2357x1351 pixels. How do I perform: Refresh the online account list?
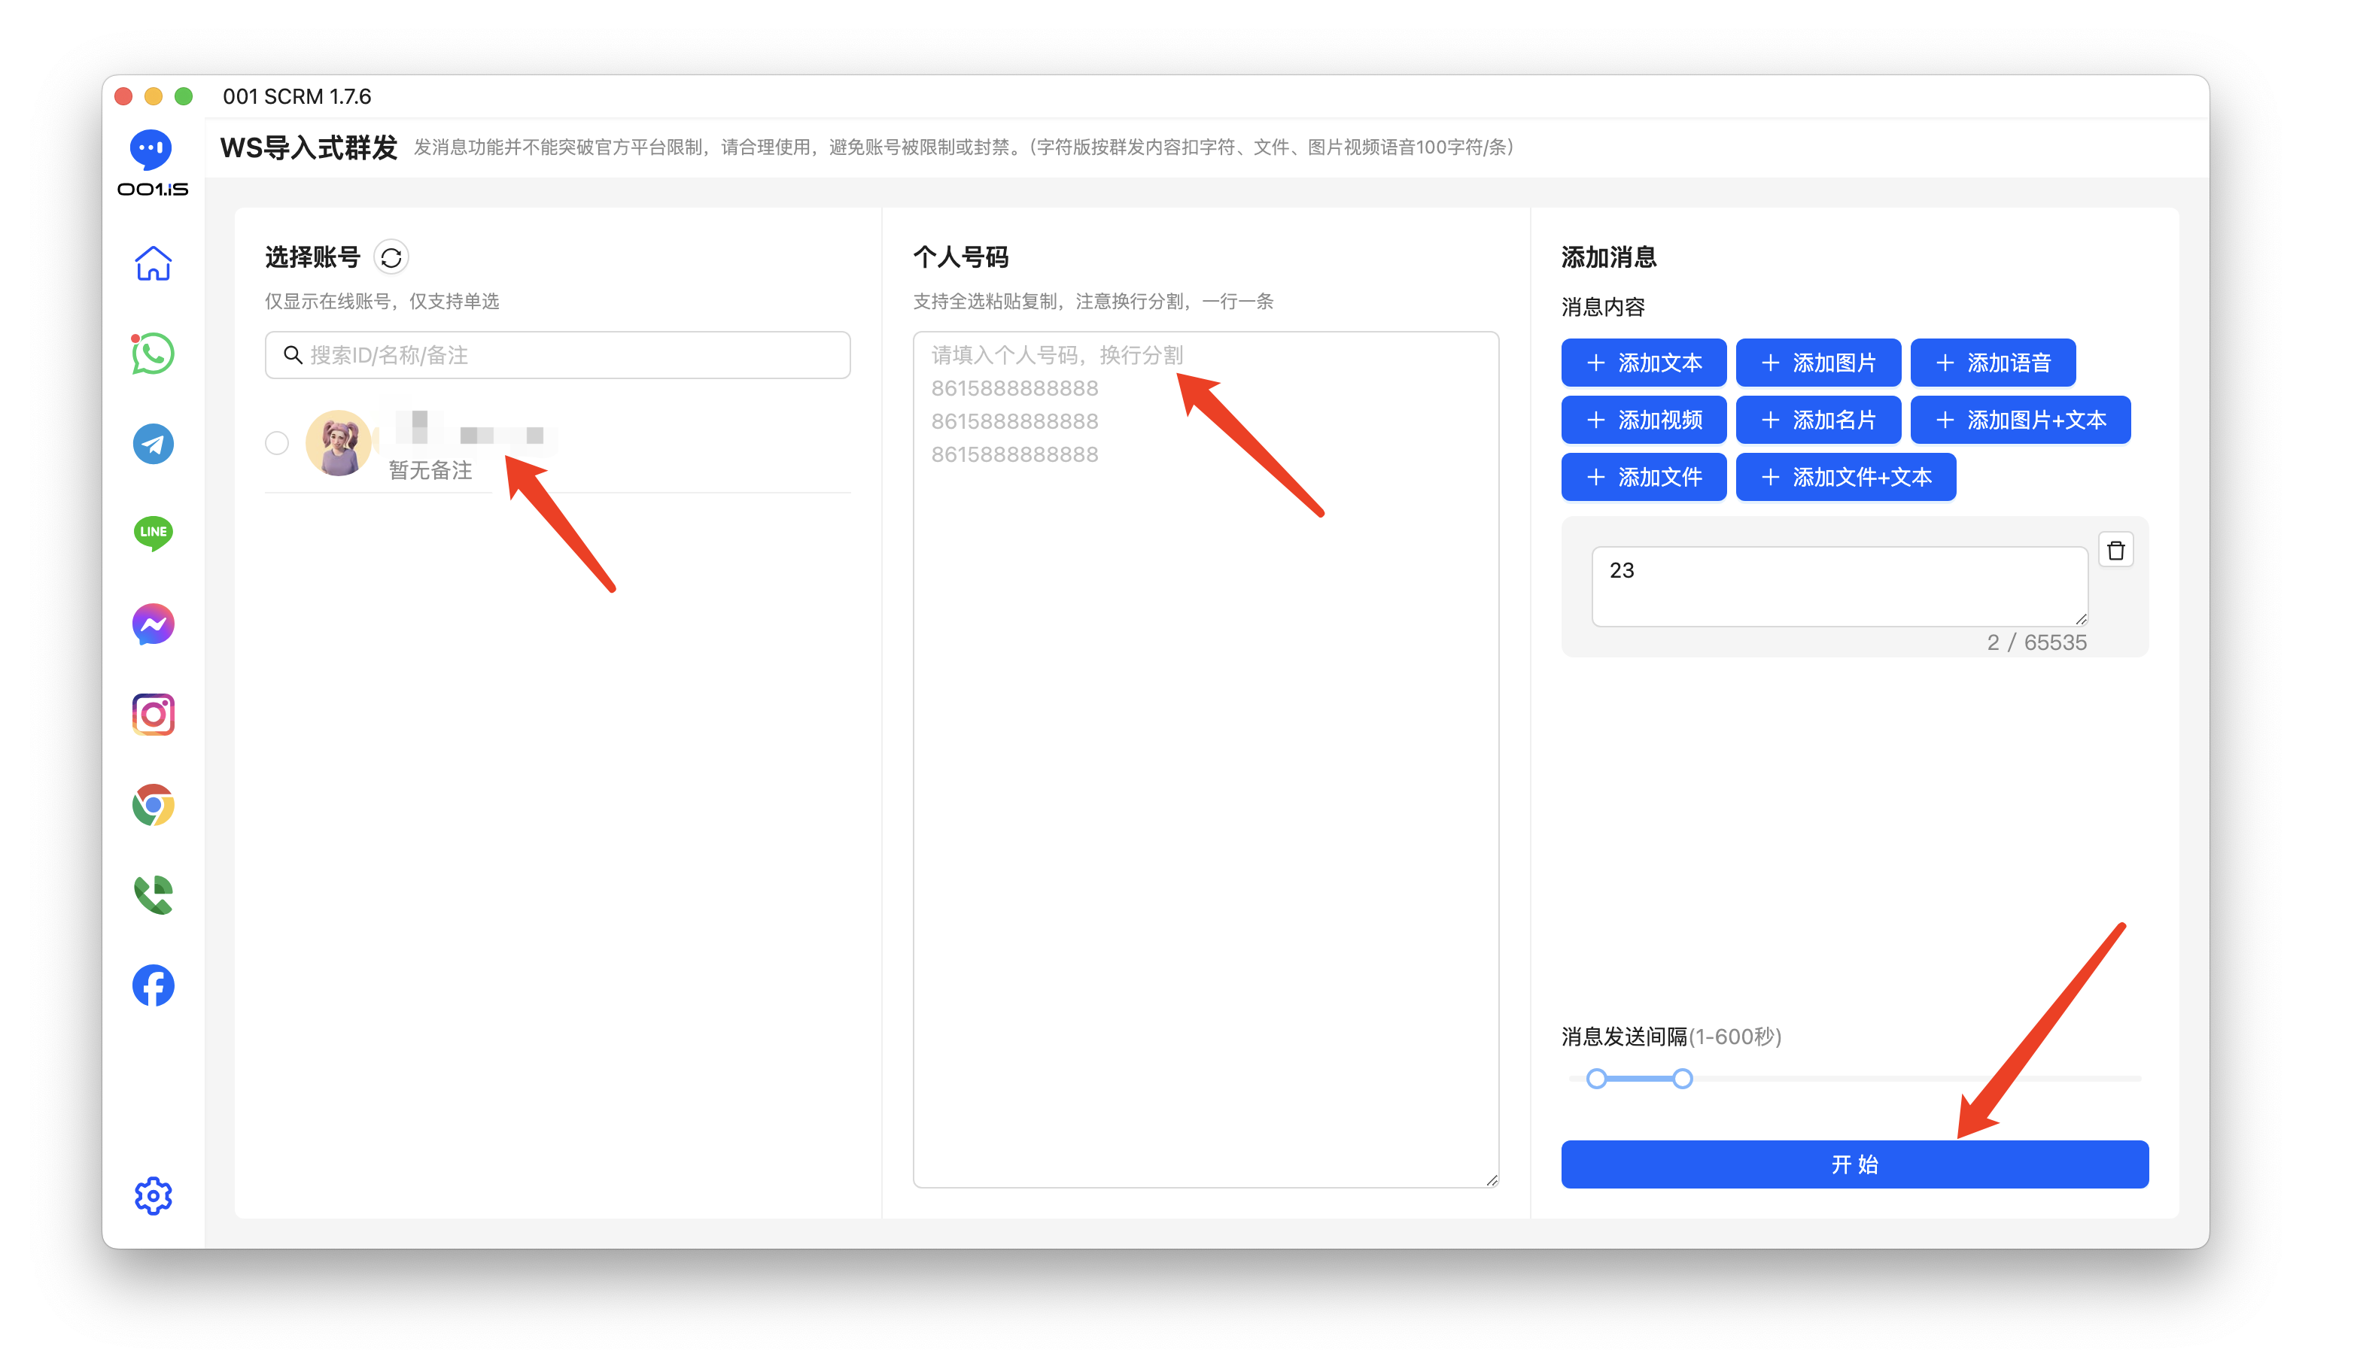pyautogui.click(x=391, y=256)
